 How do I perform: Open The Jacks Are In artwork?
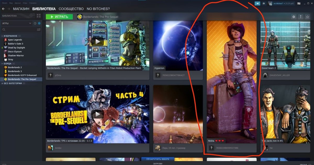point(285,114)
